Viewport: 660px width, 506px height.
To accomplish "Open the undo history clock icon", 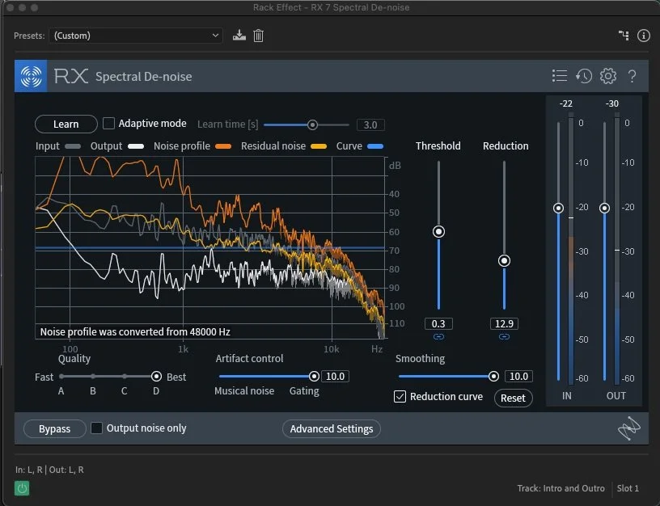I will 584,76.
